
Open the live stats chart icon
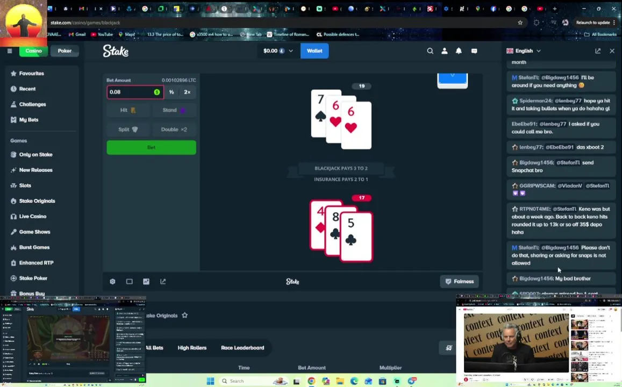pos(146,282)
